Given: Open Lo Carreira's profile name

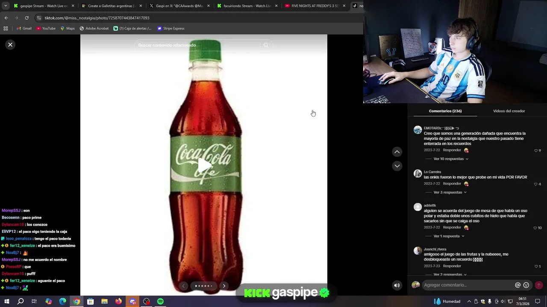Looking at the screenshot, I should [432, 172].
